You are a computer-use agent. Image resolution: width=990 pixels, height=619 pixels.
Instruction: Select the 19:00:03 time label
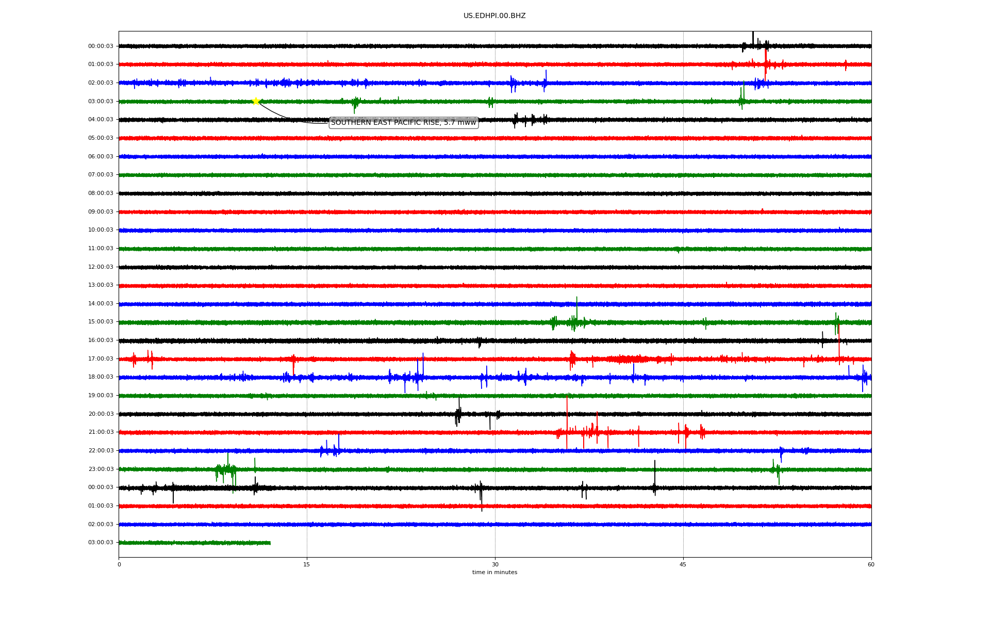click(x=101, y=396)
